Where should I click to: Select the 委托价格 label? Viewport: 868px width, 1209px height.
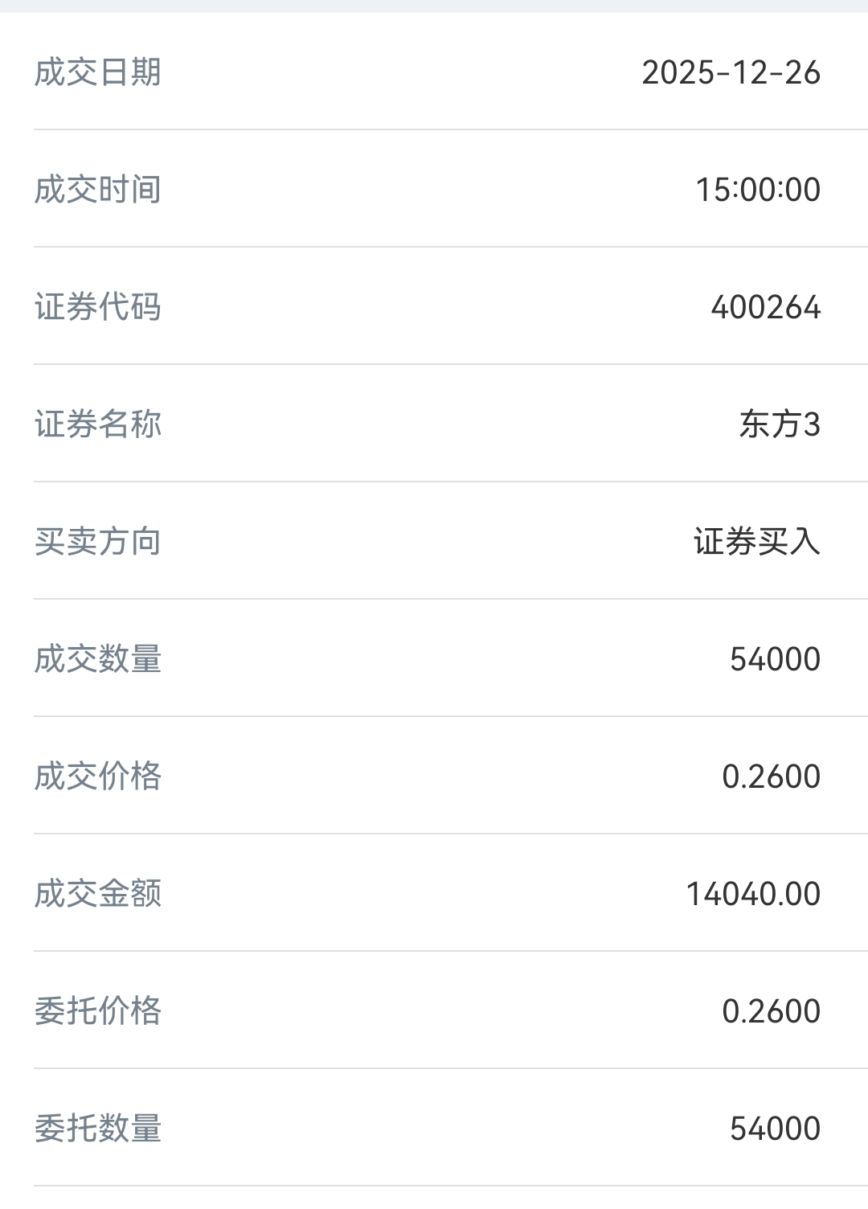(x=97, y=1011)
